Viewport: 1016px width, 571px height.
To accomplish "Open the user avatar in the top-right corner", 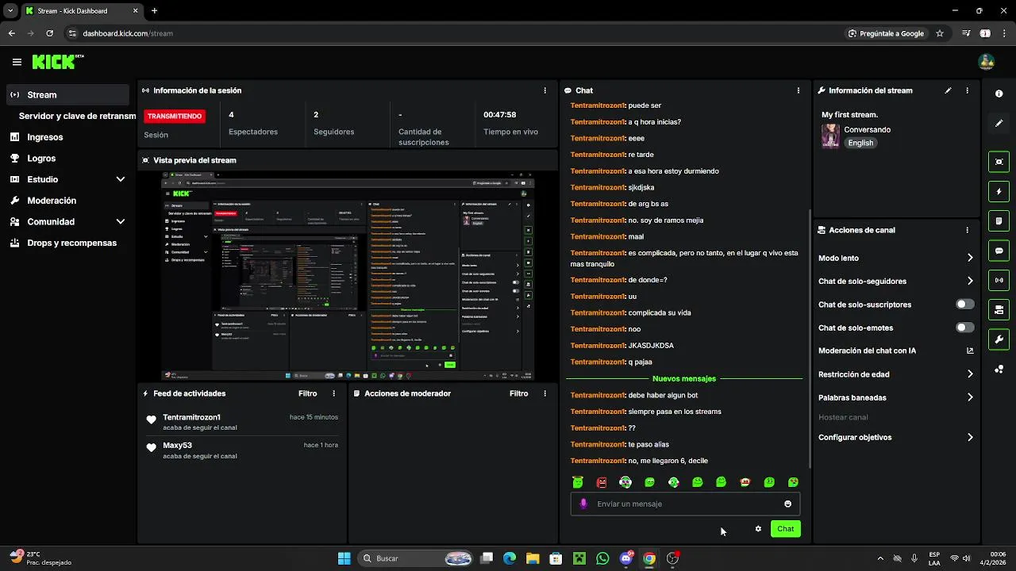I will [987, 62].
